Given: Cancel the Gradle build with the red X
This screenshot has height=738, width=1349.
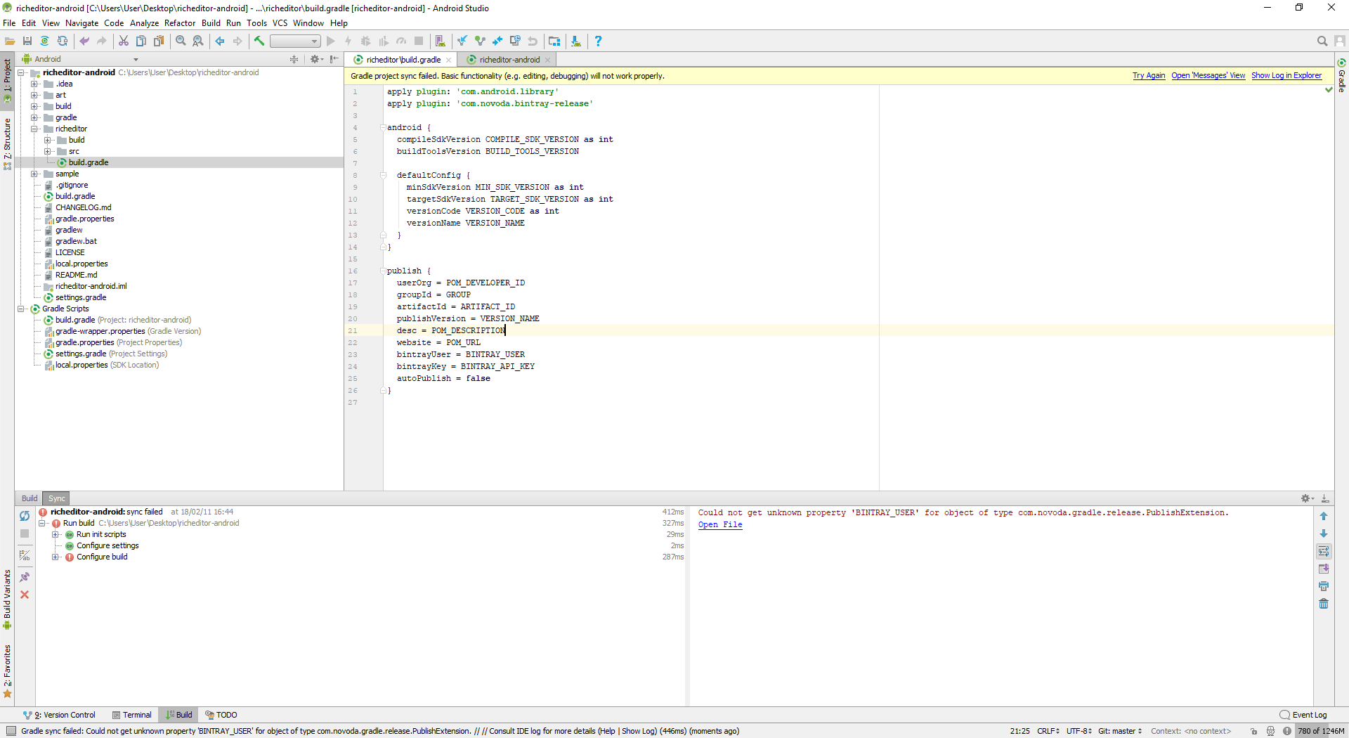Looking at the screenshot, I should click(25, 595).
